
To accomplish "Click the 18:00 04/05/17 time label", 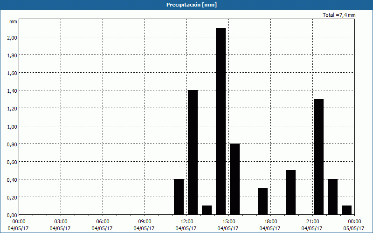I will (270, 225).
